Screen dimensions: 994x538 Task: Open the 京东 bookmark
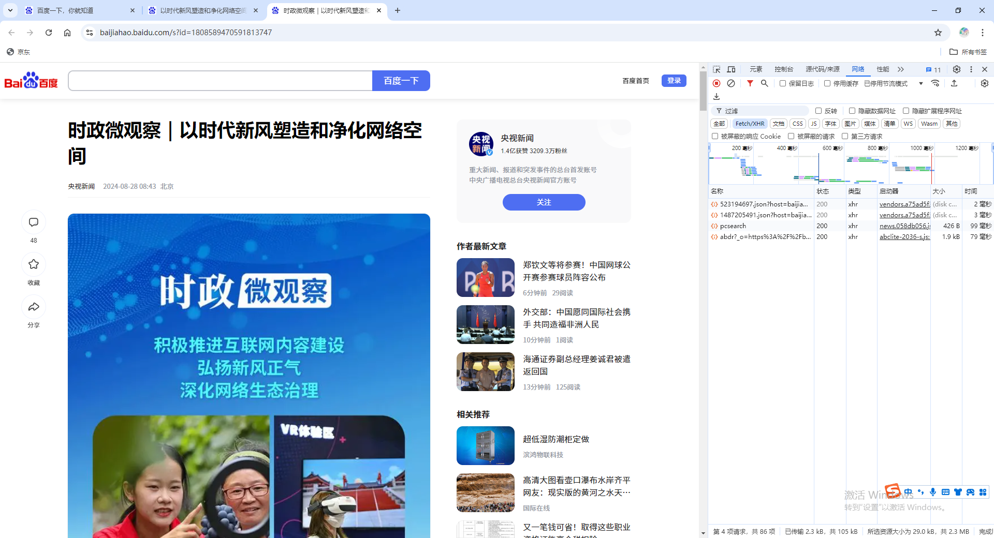tap(18, 52)
